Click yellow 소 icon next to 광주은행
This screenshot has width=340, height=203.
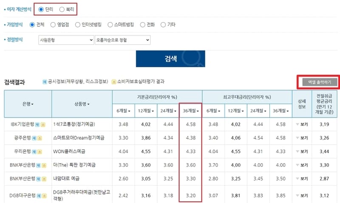[40, 138]
